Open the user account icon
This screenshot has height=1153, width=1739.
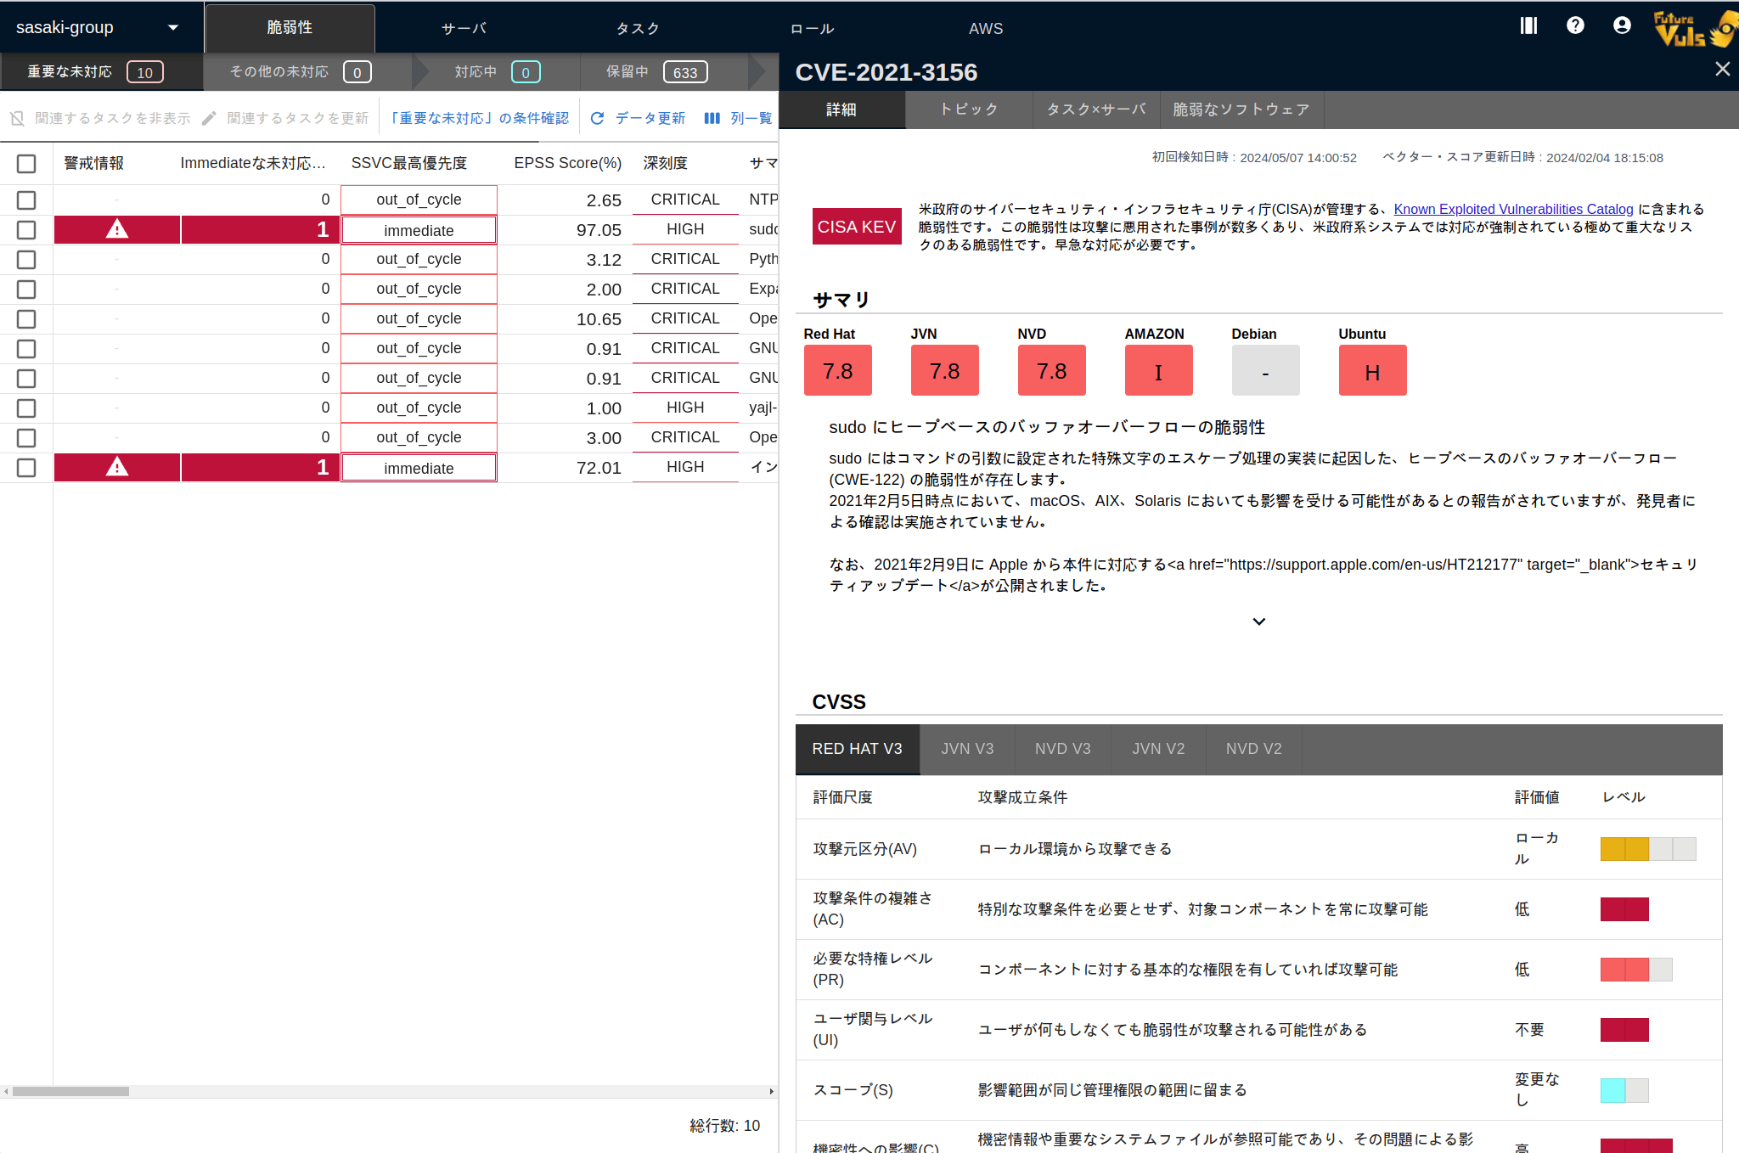pos(1622,25)
